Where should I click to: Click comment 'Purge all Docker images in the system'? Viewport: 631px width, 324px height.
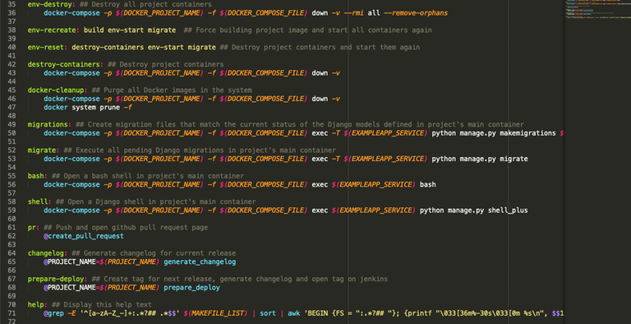pyautogui.click(x=177, y=90)
